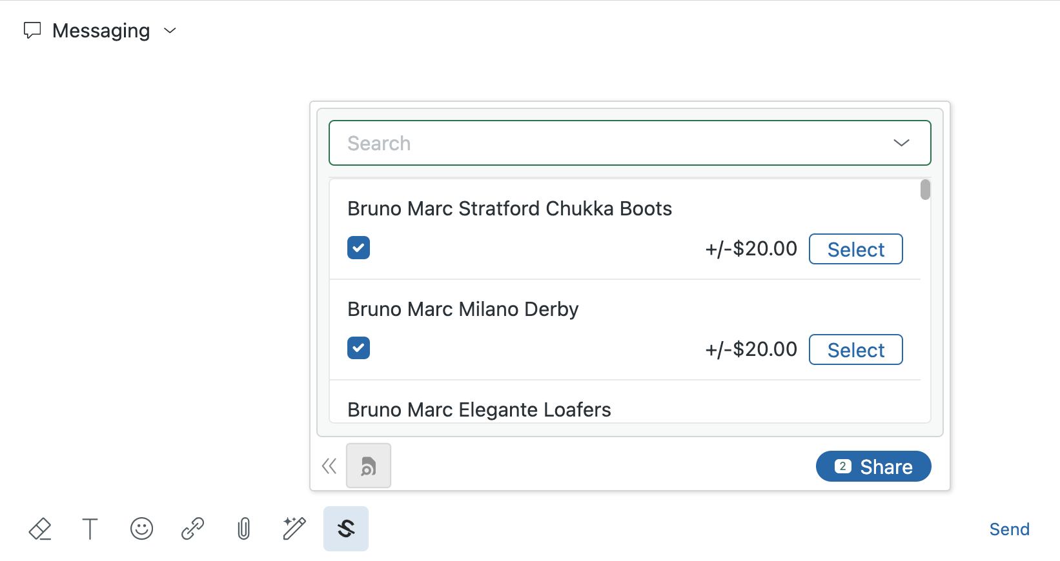
Task: Toggle the S product sharing tool
Action: coord(346,529)
